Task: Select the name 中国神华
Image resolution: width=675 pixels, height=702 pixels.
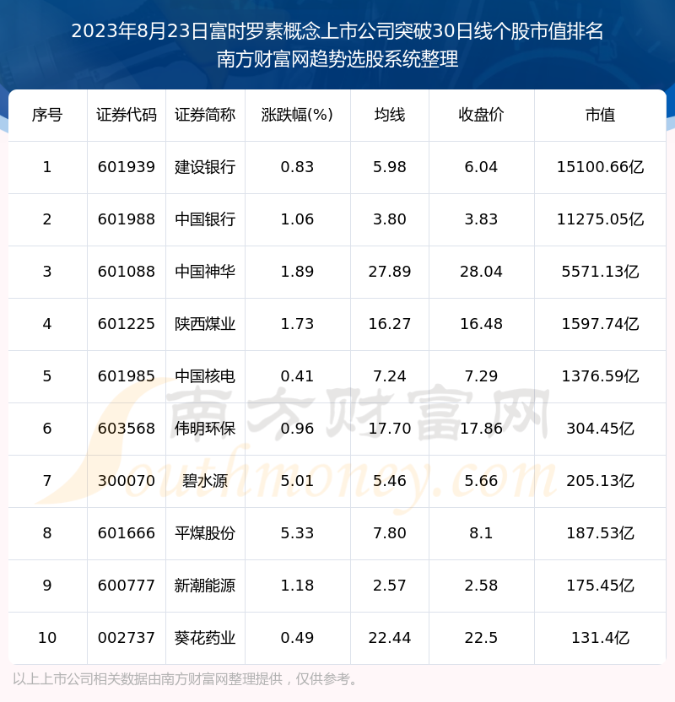Action: point(205,272)
